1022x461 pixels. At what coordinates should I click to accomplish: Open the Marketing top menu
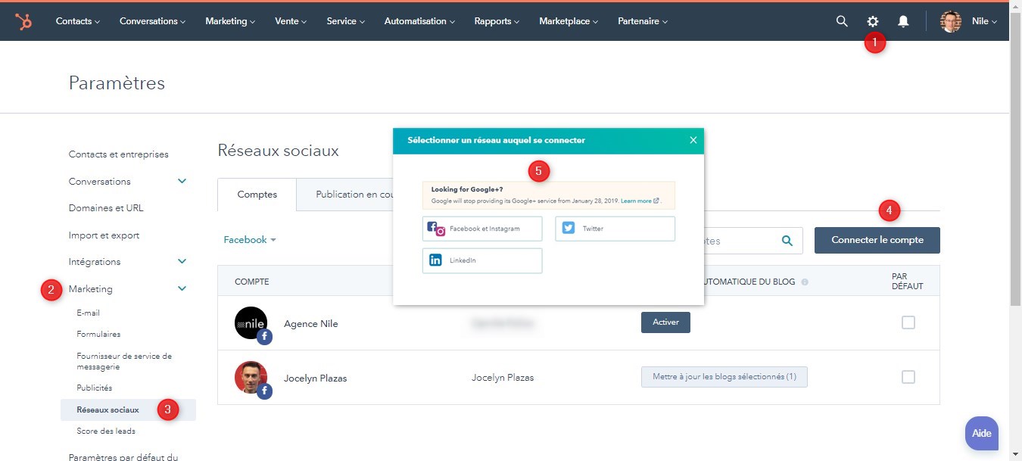(230, 21)
